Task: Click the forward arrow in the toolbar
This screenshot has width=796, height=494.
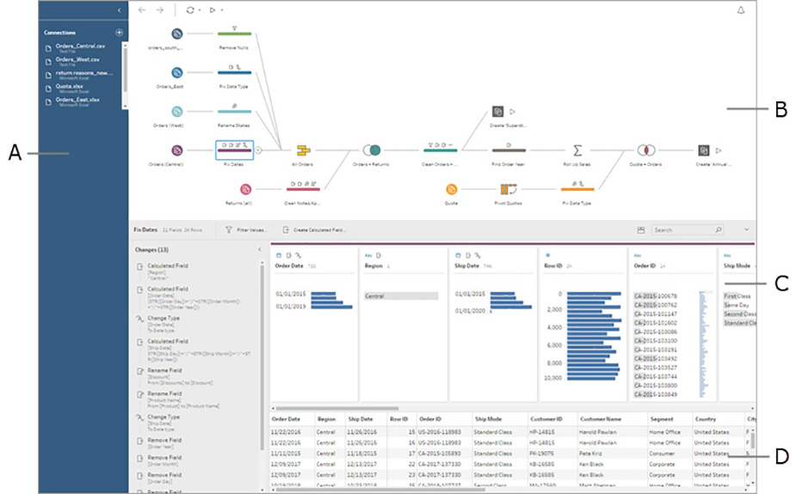Action: [159, 10]
